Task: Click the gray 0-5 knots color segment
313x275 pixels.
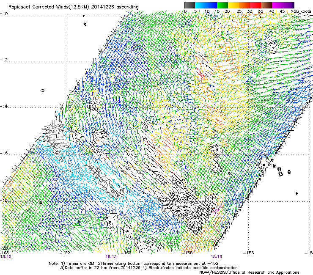Action: [189, 5]
